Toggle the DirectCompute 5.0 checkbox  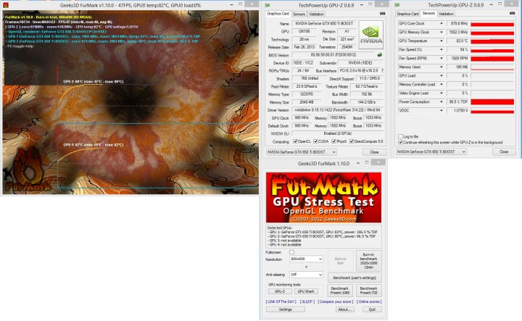351,141
